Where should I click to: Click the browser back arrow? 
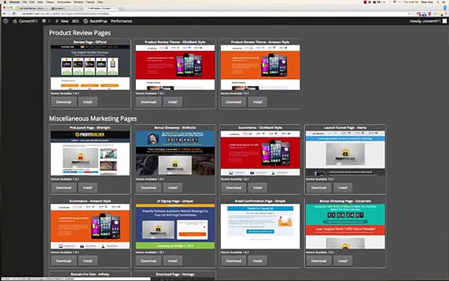(4, 14)
